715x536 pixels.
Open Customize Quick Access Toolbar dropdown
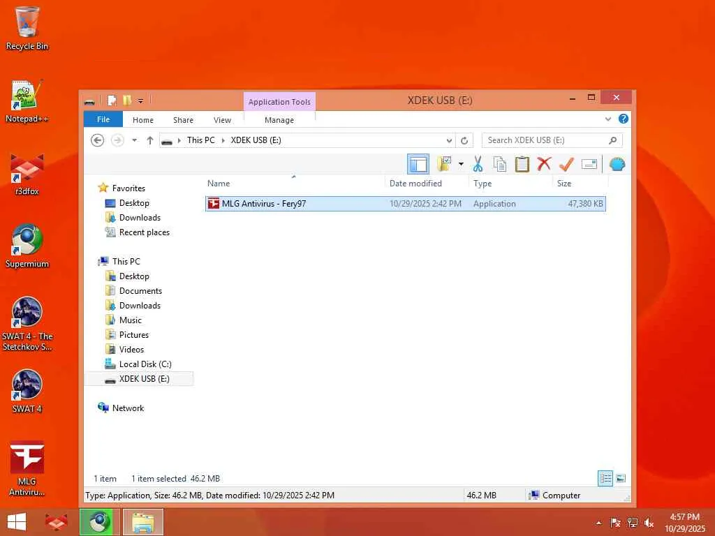[x=141, y=100]
